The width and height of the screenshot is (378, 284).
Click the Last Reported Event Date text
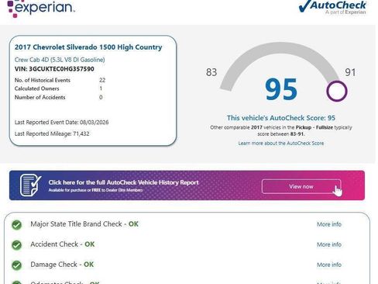tap(61, 122)
